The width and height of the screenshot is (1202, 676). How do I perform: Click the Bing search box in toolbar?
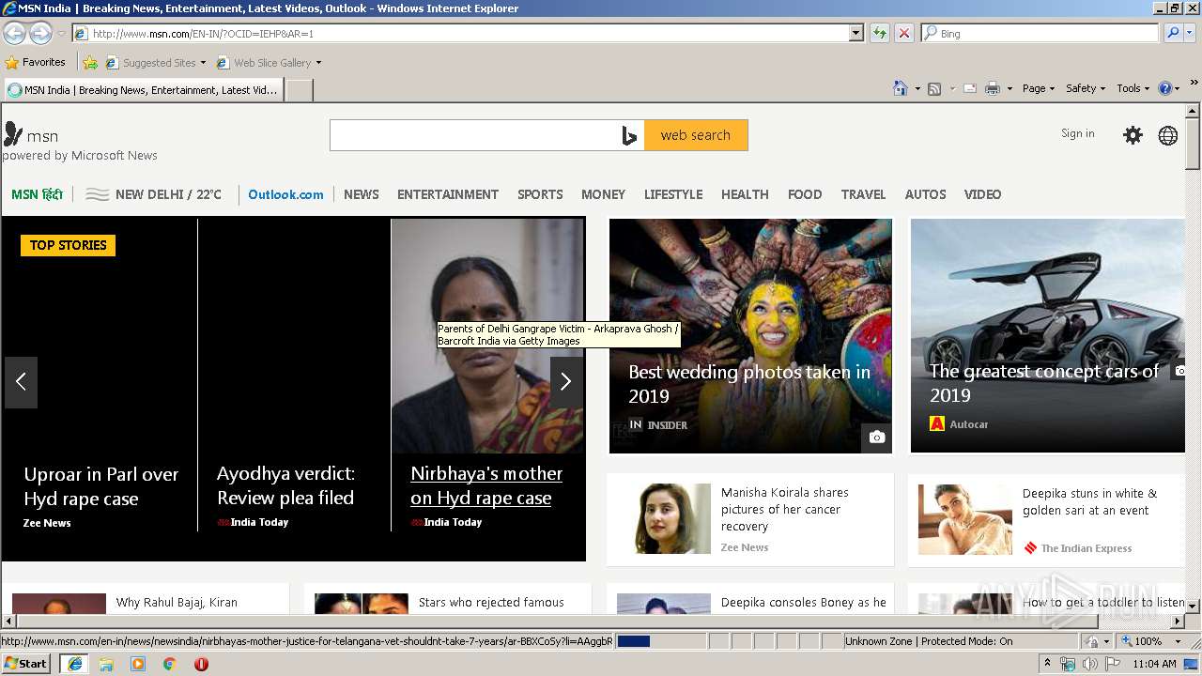pos(1040,33)
